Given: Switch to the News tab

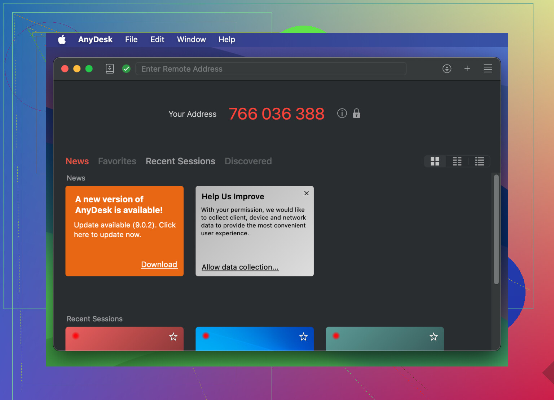Looking at the screenshot, I should [77, 161].
